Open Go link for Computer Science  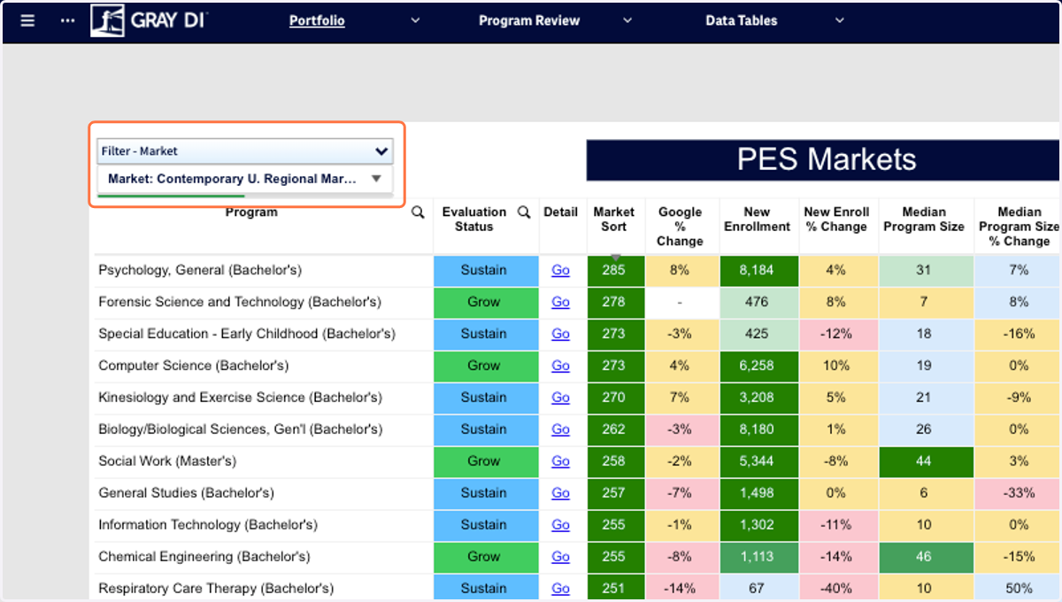click(x=560, y=366)
